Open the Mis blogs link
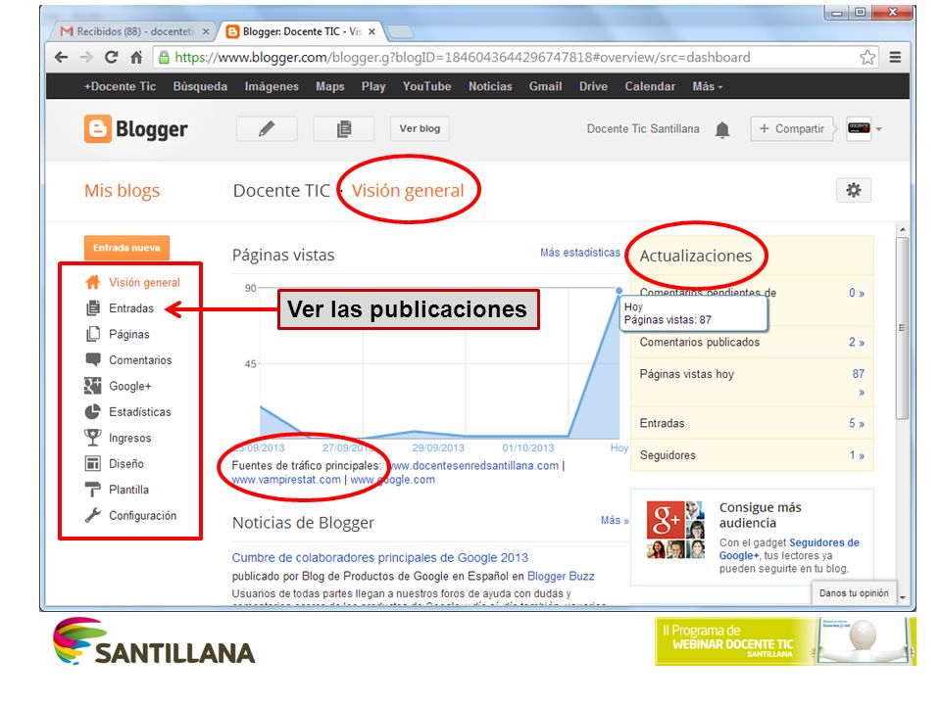941x705 pixels. 122,191
